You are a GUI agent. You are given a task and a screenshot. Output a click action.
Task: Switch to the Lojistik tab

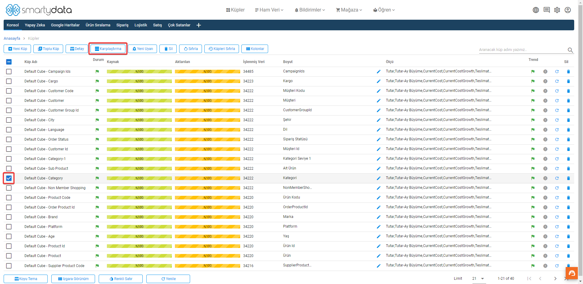(141, 25)
